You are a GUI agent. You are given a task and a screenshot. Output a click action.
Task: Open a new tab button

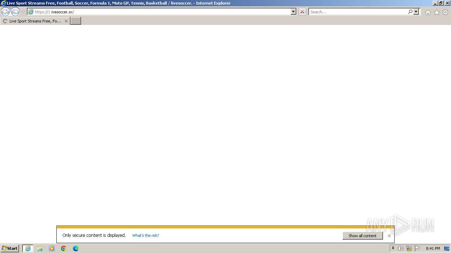[76, 21]
